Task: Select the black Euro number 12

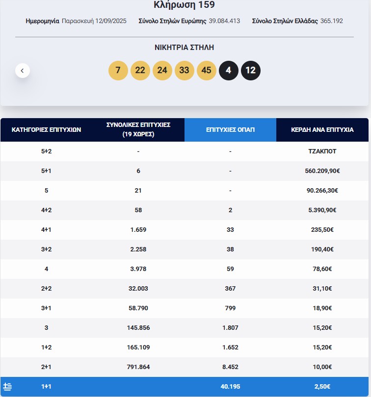Action: pyautogui.click(x=251, y=70)
